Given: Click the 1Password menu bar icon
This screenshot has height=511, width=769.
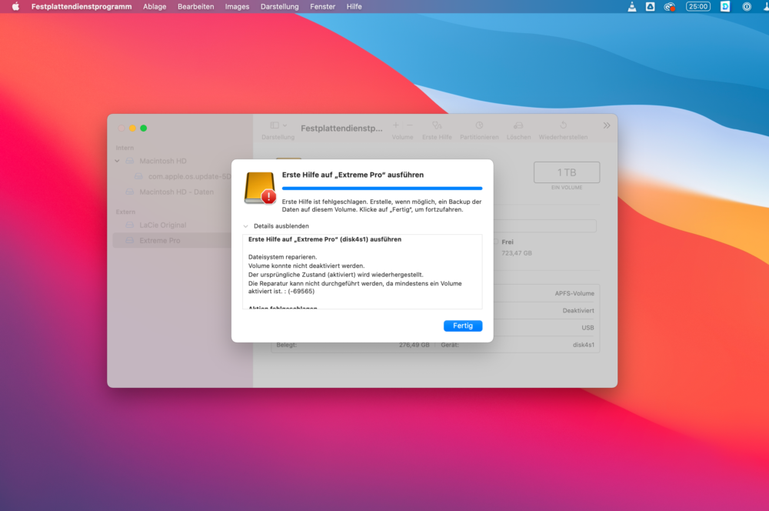Looking at the screenshot, I should click(747, 6).
